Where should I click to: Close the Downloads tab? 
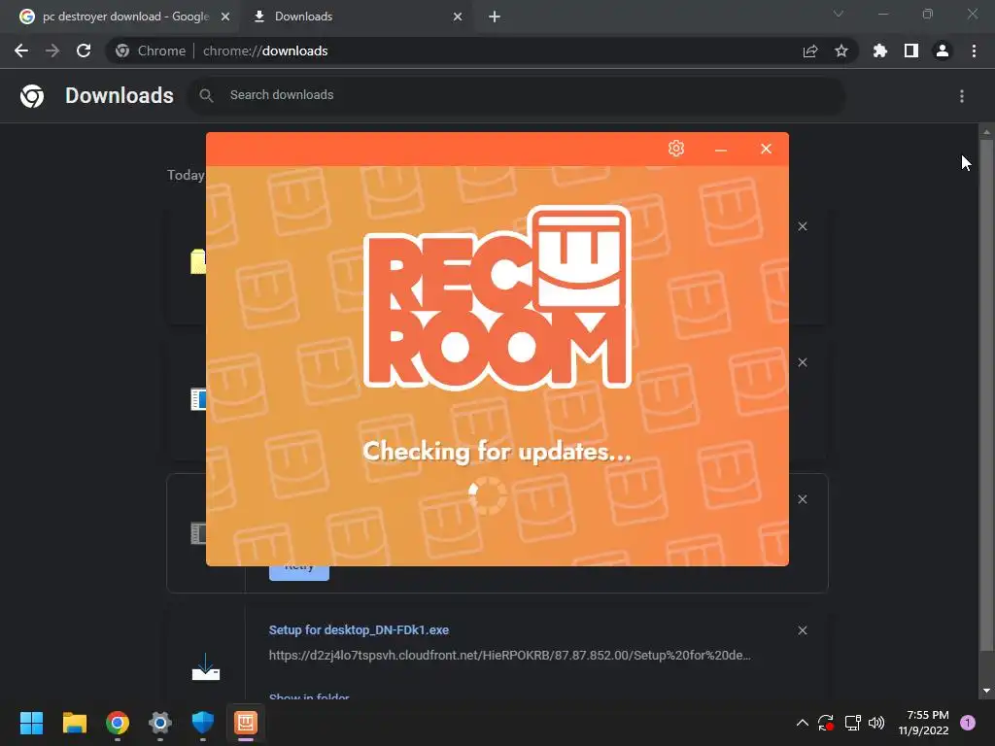coord(458,17)
